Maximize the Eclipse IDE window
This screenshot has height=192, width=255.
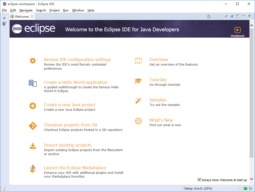[237, 4]
